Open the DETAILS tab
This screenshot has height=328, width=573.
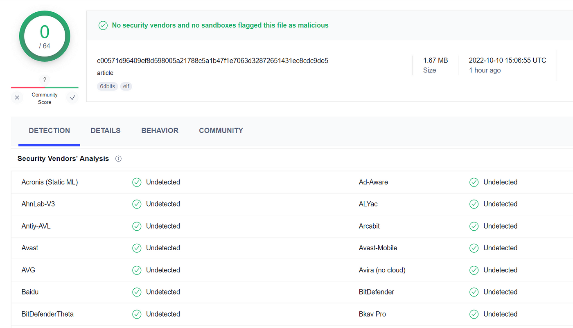(x=106, y=131)
